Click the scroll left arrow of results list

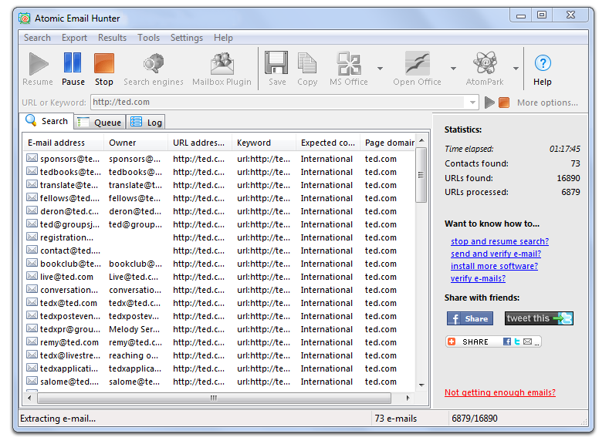click(29, 398)
